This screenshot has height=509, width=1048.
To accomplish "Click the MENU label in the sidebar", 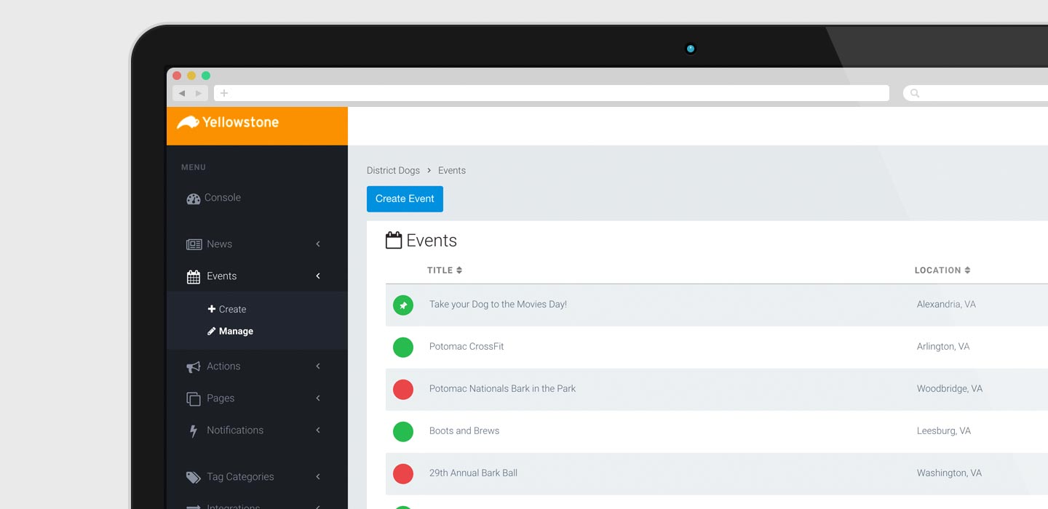I will point(194,167).
